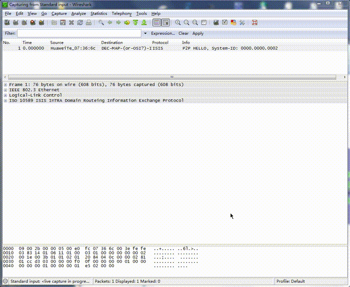Jump to the first packet icon
Viewport: 350px width, 287px height.
pyautogui.click(x=135, y=23)
